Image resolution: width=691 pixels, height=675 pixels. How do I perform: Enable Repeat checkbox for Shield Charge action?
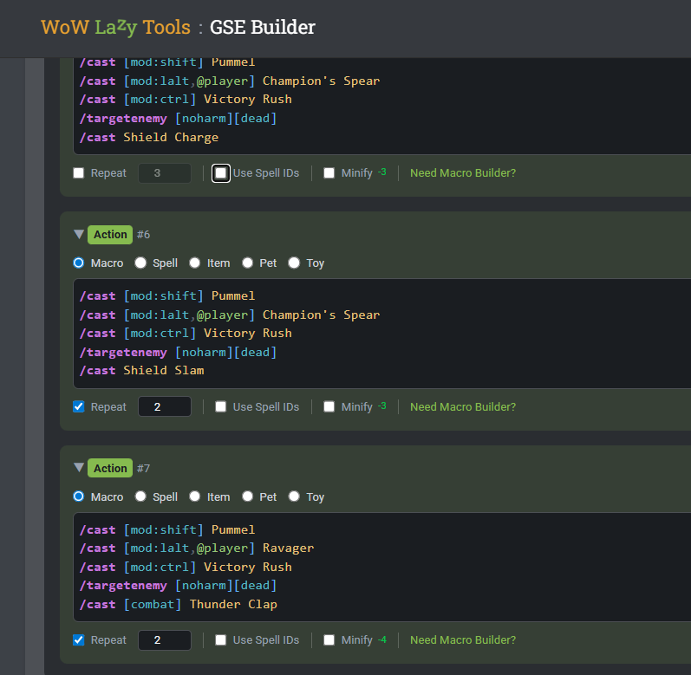pos(79,172)
